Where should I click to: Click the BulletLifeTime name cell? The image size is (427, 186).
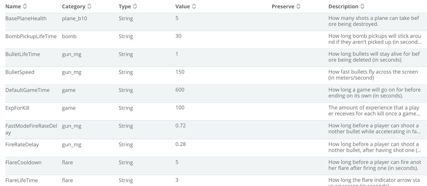(x=23, y=55)
